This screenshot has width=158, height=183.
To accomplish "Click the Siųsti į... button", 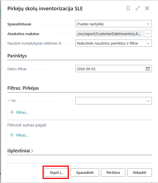I will [56, 172].
